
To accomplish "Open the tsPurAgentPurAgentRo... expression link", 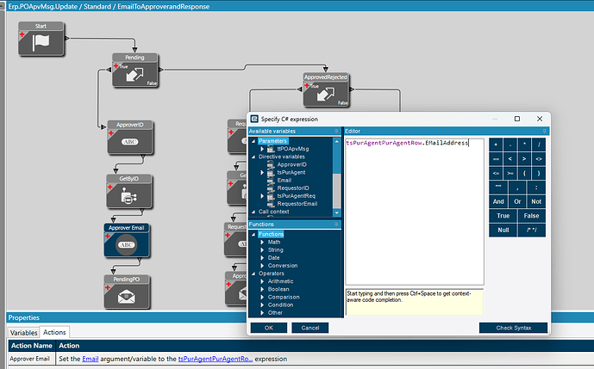I will tap(215, 358).
